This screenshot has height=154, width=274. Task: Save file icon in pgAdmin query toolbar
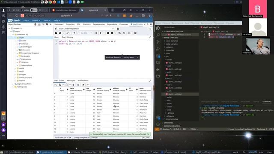60,33
